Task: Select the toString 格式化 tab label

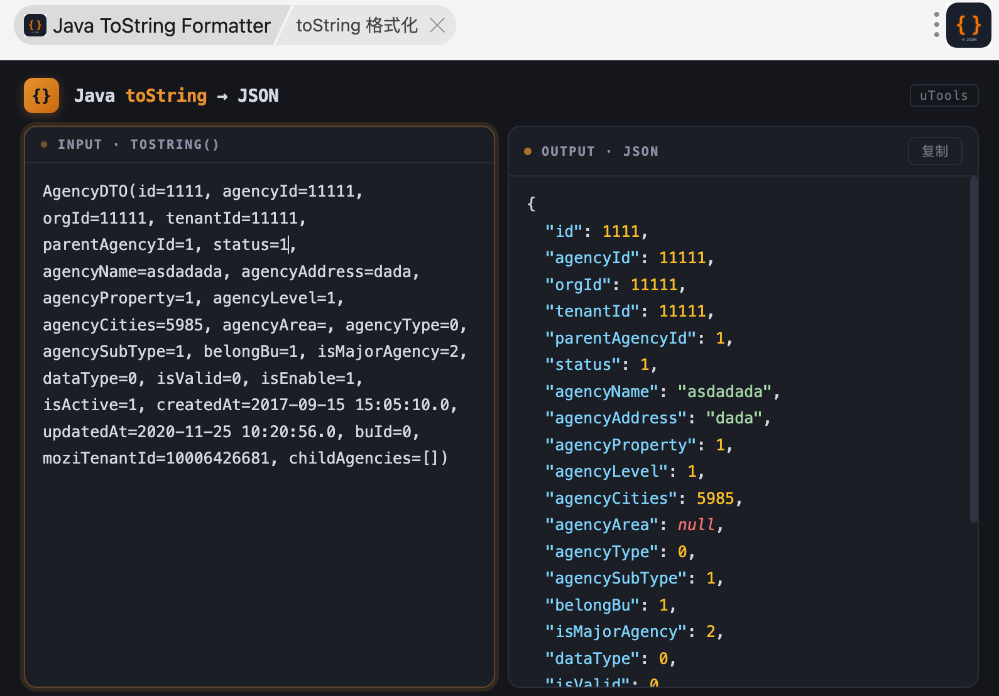Action: click(x=357, y=25)
